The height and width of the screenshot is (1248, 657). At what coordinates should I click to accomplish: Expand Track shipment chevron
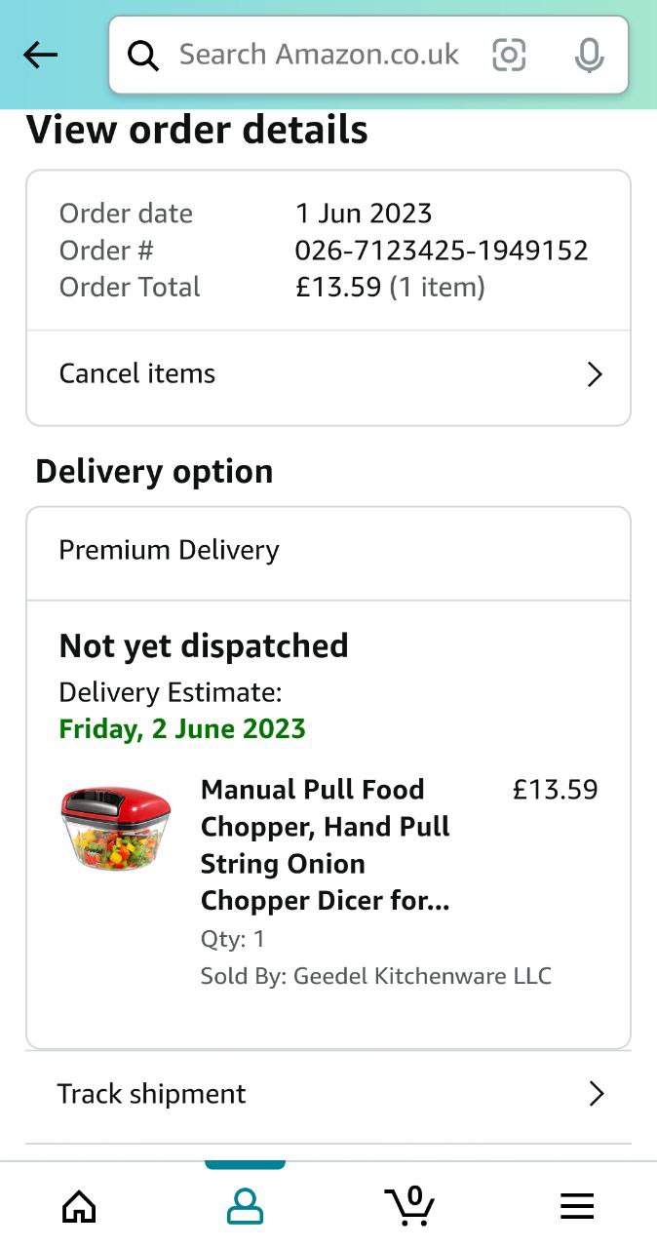pos(597,1094)
